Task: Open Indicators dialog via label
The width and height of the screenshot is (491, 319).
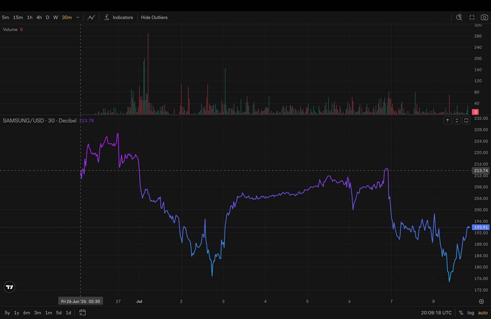Action: tap(123, 18)
